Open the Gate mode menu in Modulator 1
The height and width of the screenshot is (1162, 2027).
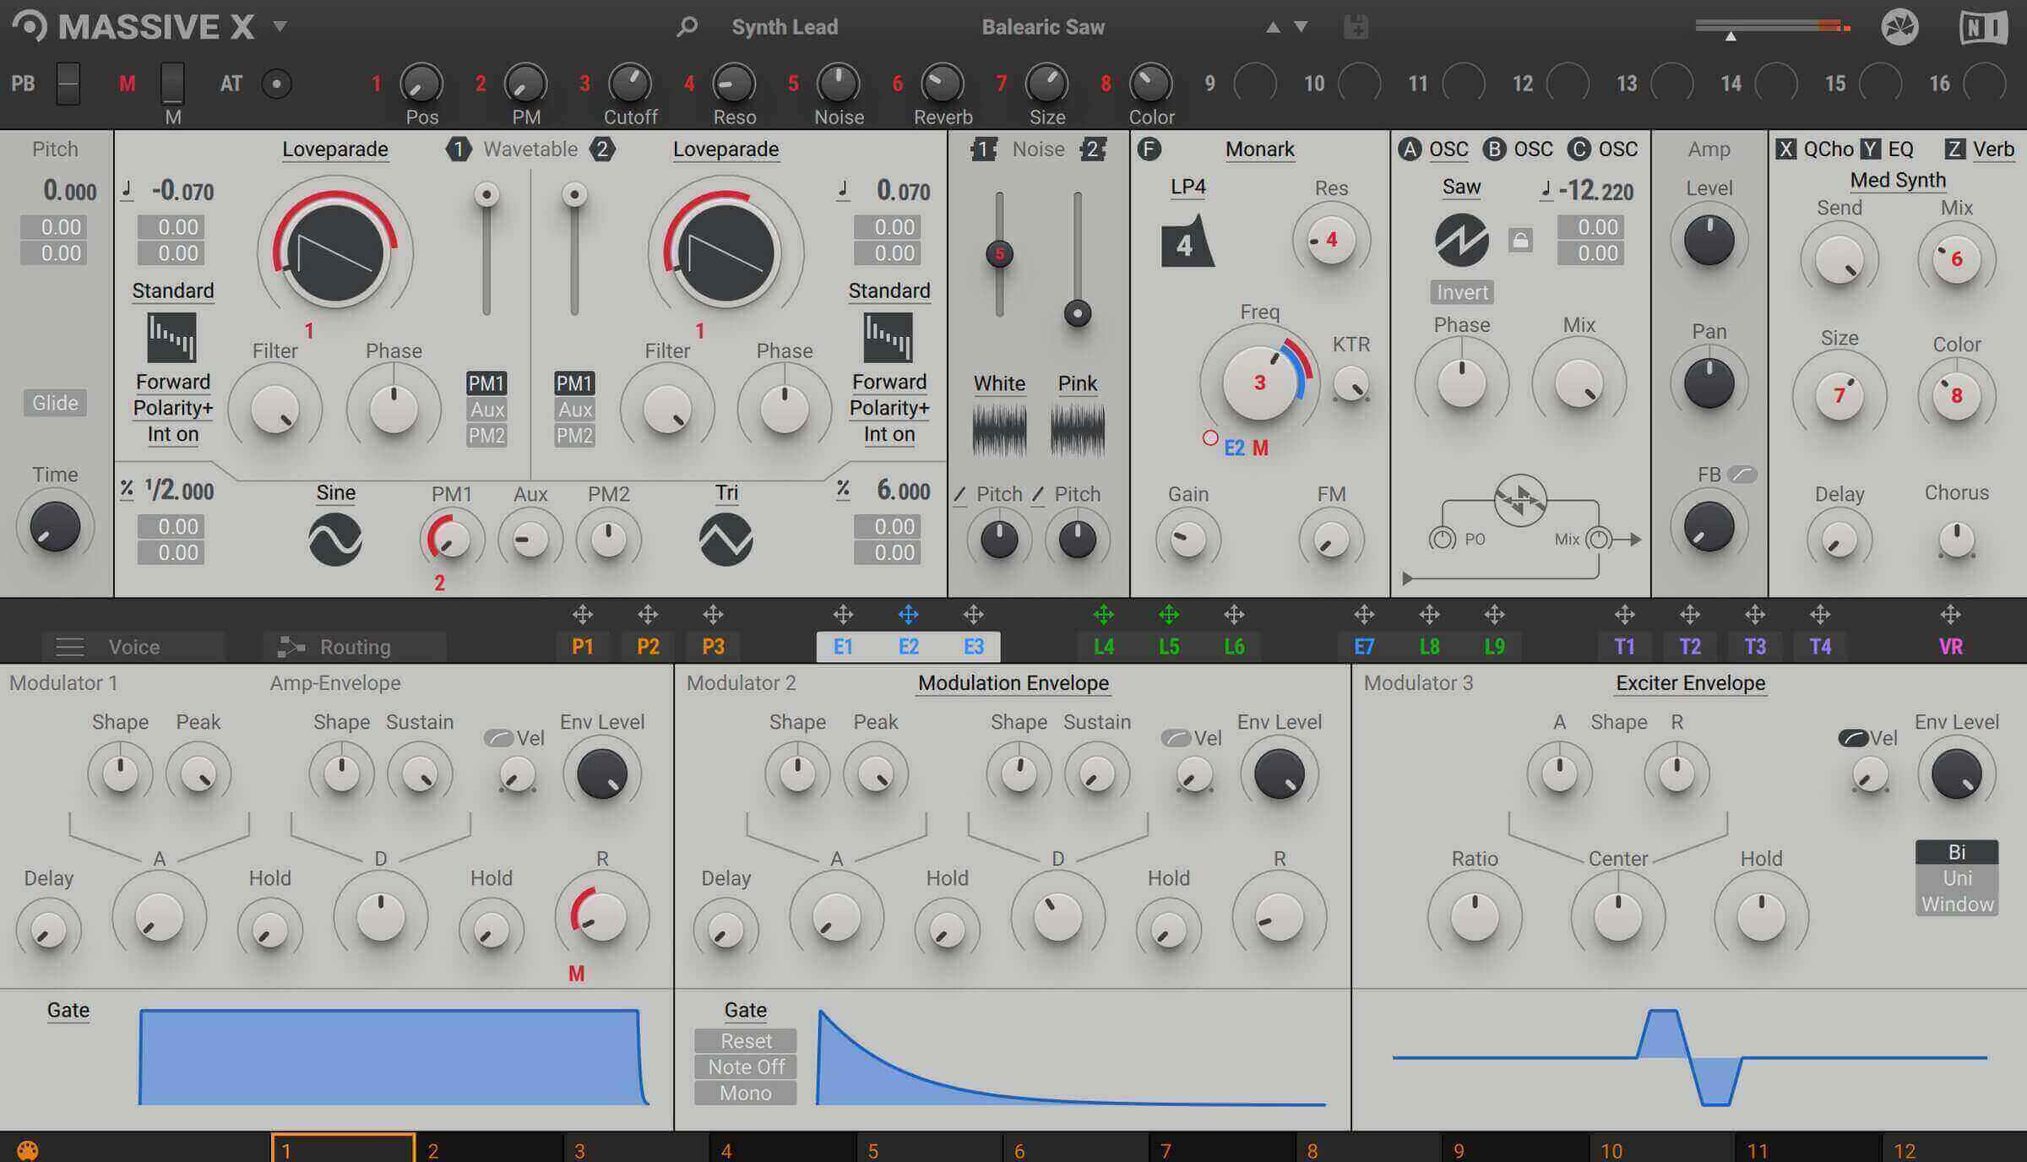tap(68, 1010)
